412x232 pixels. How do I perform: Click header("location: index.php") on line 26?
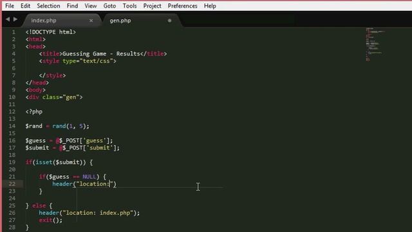pos(89,213)
